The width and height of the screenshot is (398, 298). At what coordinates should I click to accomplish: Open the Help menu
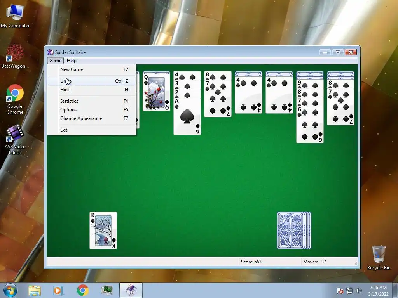coord(72,60)
